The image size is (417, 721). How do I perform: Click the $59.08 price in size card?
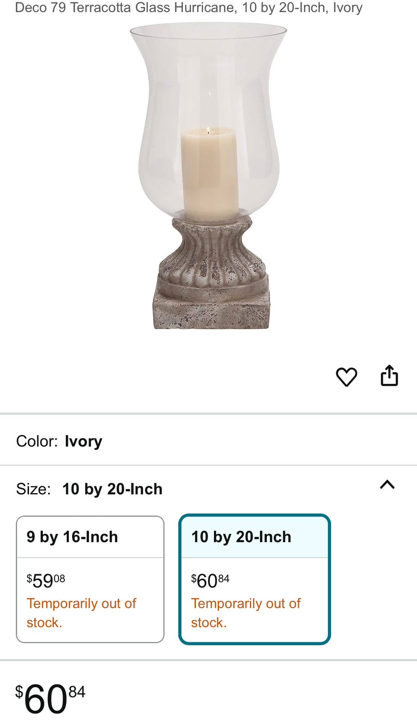point(46,580)
